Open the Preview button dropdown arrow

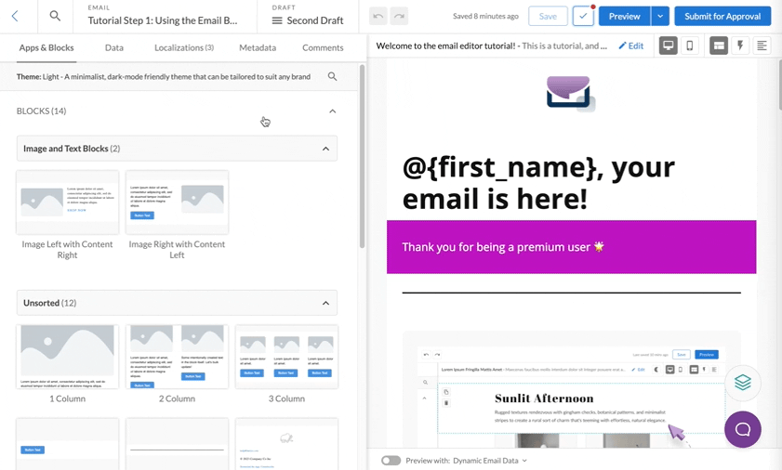[x=660, y=17]
